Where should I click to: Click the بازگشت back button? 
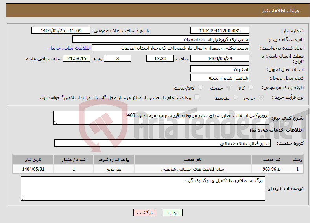point(145,212)
